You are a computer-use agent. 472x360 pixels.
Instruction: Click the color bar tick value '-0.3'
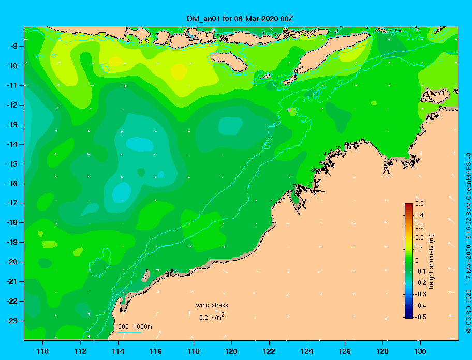pos(421,294)
